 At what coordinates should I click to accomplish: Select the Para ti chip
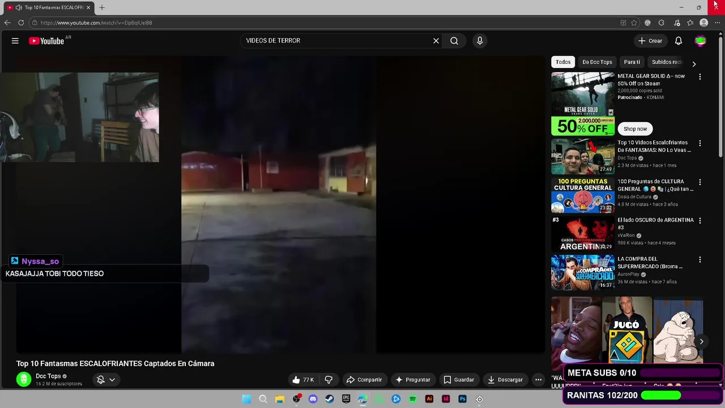point(632,62)
